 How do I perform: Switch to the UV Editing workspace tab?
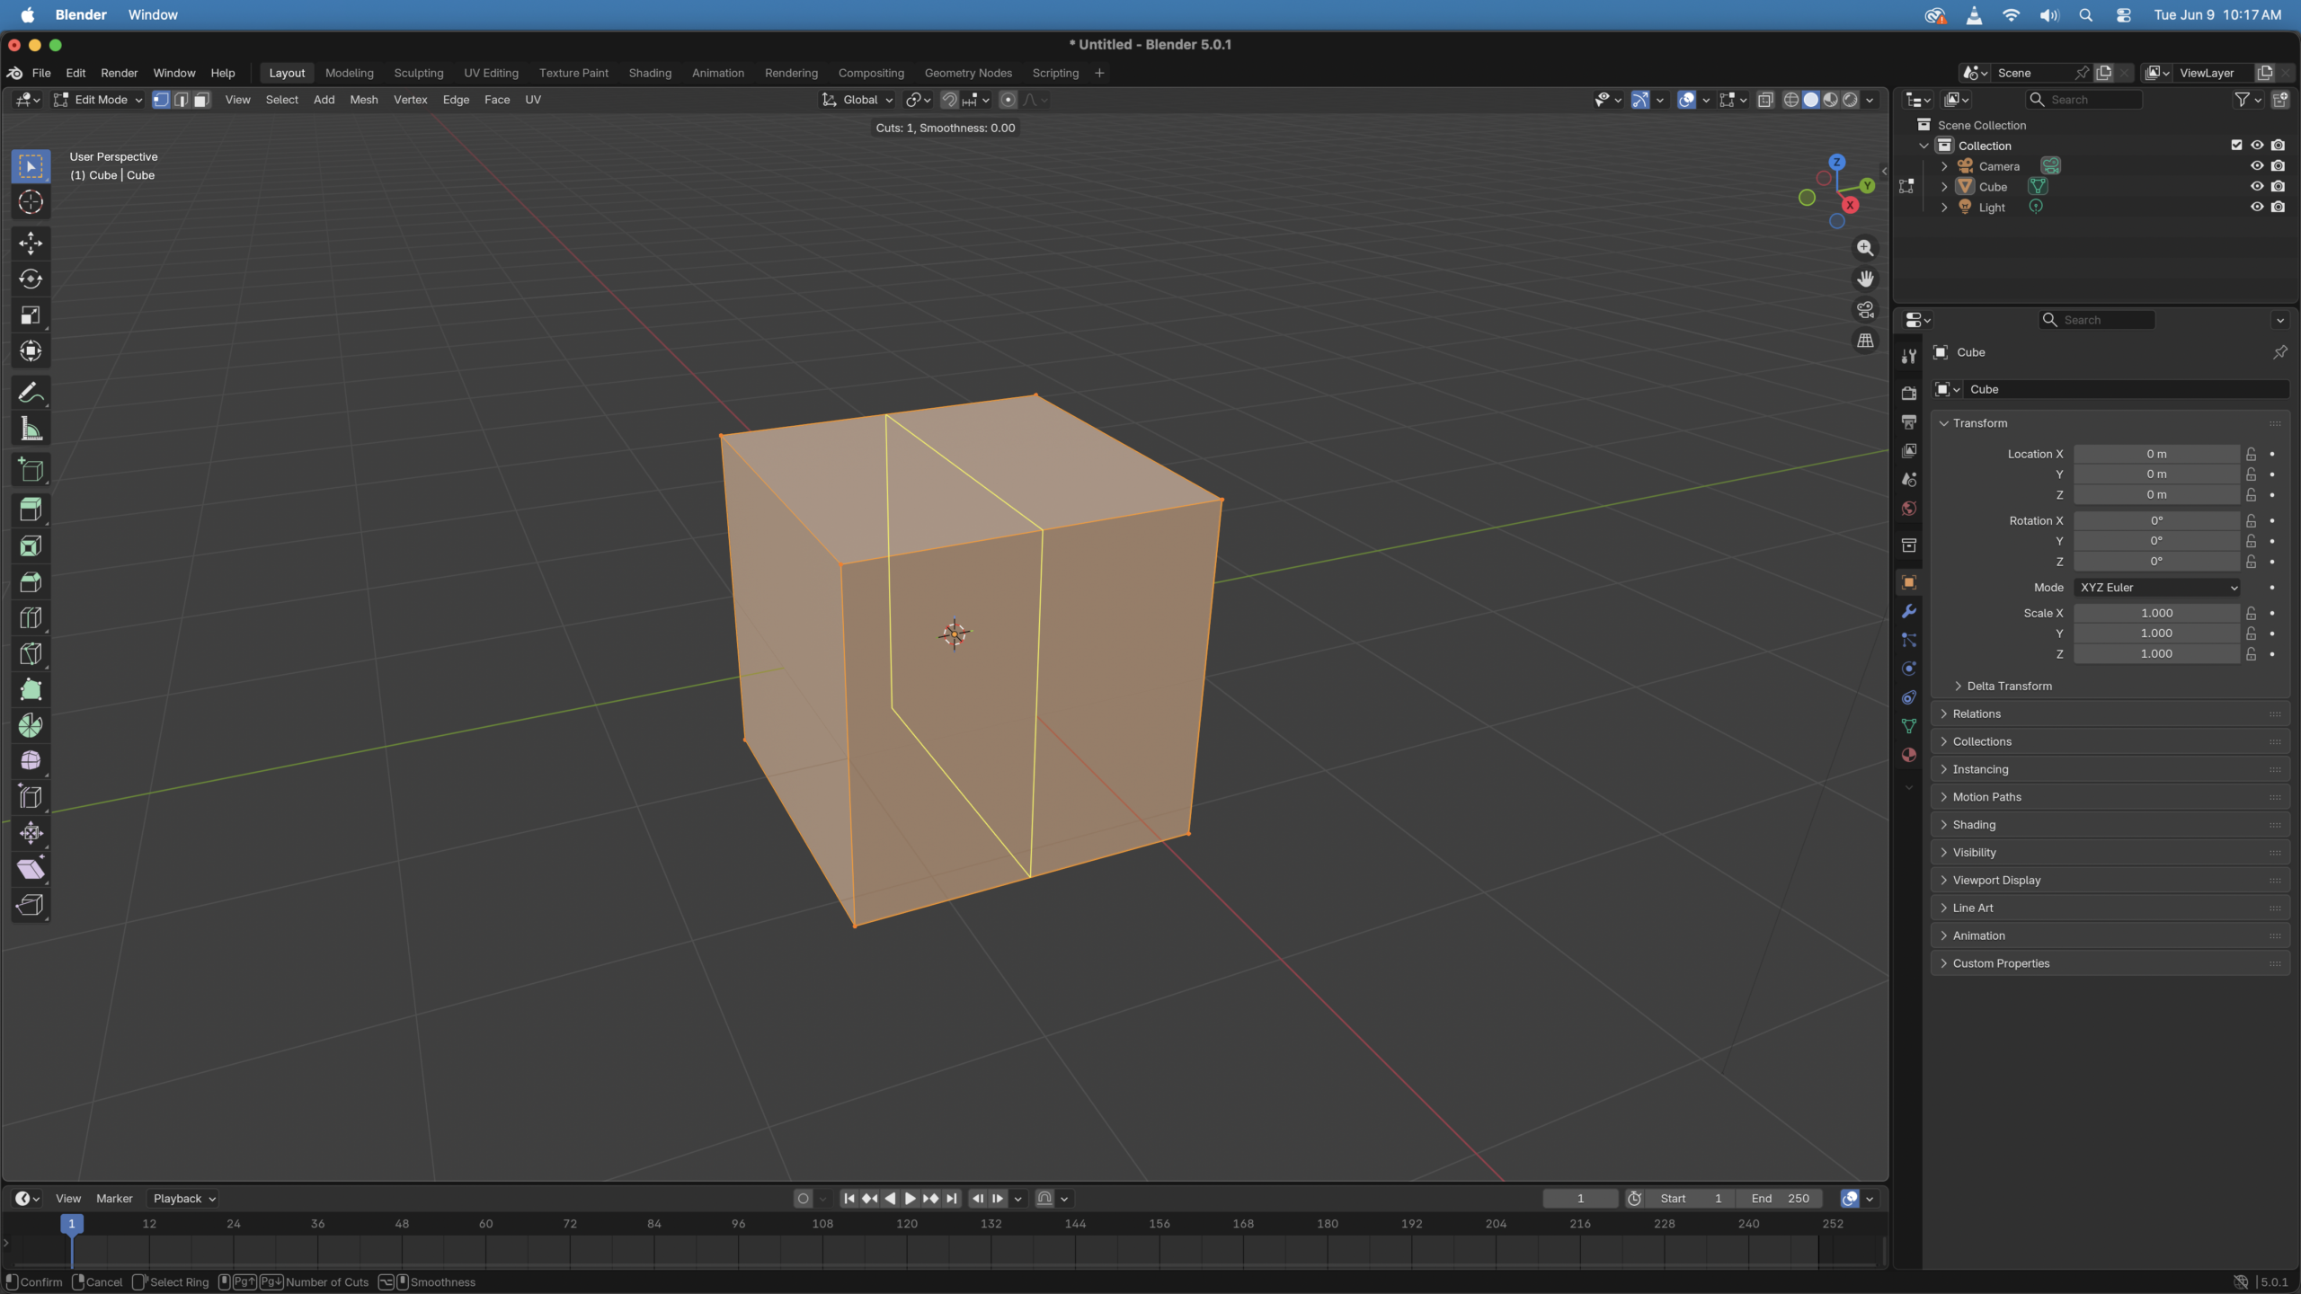pos(491,73)
